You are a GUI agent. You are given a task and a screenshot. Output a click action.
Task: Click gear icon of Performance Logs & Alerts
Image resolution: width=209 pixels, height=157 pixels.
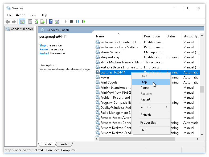pyautogui.click(x=98, y=47)
